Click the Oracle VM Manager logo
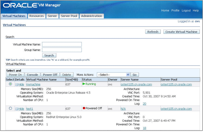The height and width of the screenshot is (132, 203). pos(32,5)
